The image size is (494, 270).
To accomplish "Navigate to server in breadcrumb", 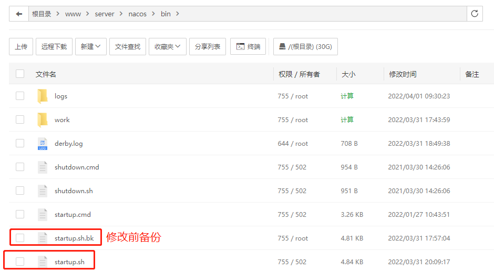I will (105, 14).
